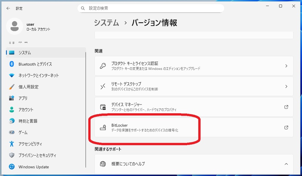Click the network Wi-Fi sidebar icon
Viewport: 302px width, 176px height.
pos(12,76)
